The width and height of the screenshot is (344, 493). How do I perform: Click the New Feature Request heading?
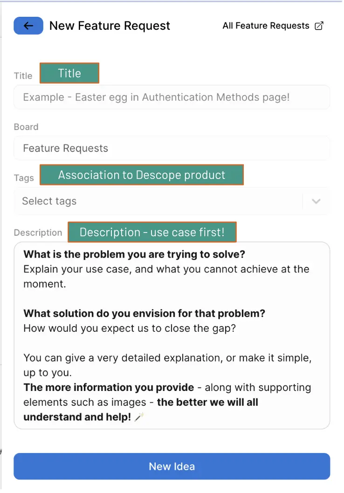point(110,26)
